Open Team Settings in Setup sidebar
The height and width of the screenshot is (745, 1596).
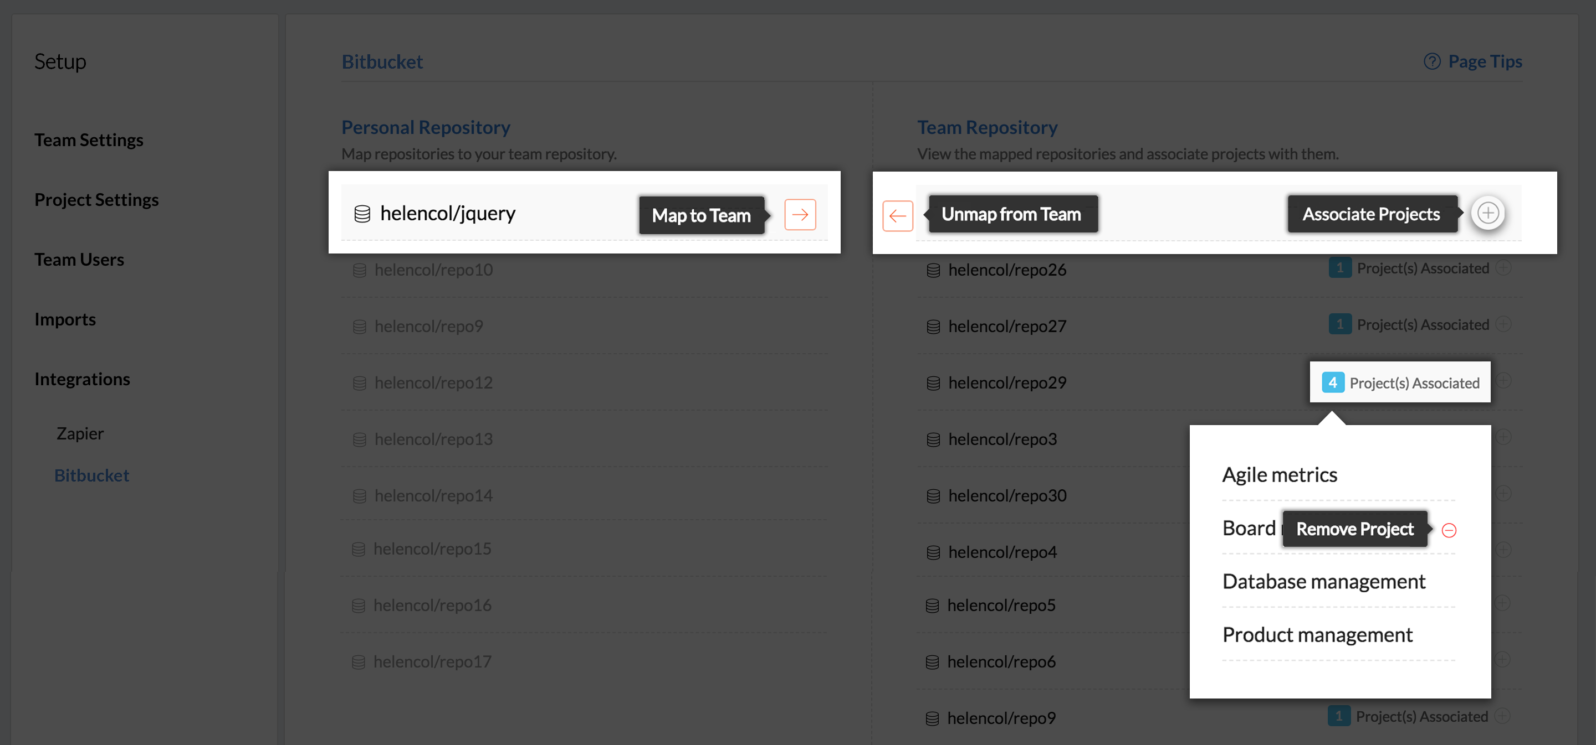coord(89,140)
